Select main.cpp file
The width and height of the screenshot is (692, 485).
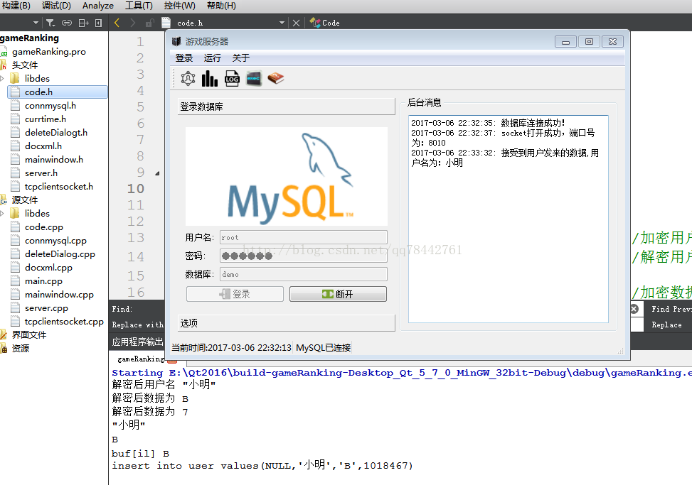click(x=43, y=281)
